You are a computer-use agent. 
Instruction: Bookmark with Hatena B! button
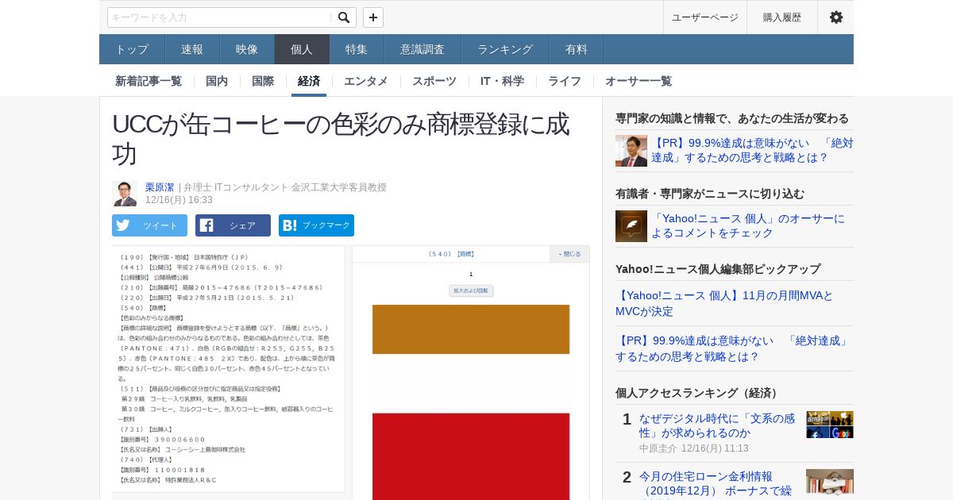(x=316, y=225)
